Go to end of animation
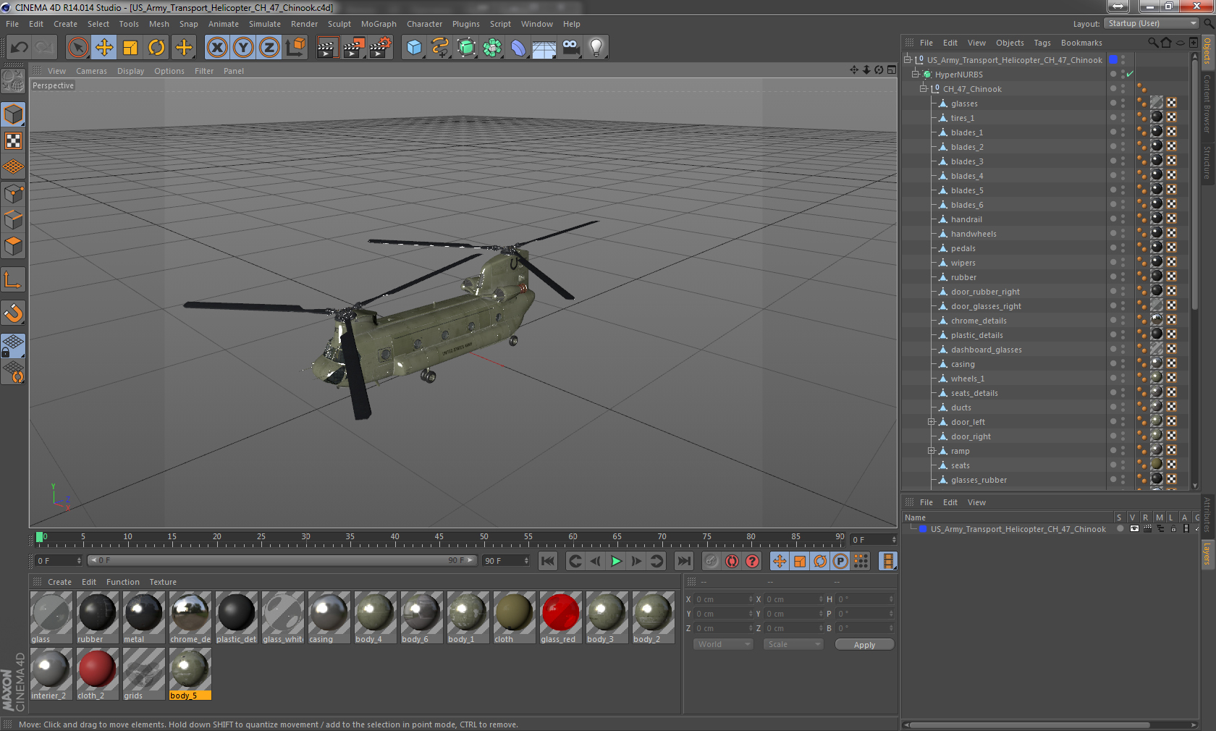 (x=683, y=561)
